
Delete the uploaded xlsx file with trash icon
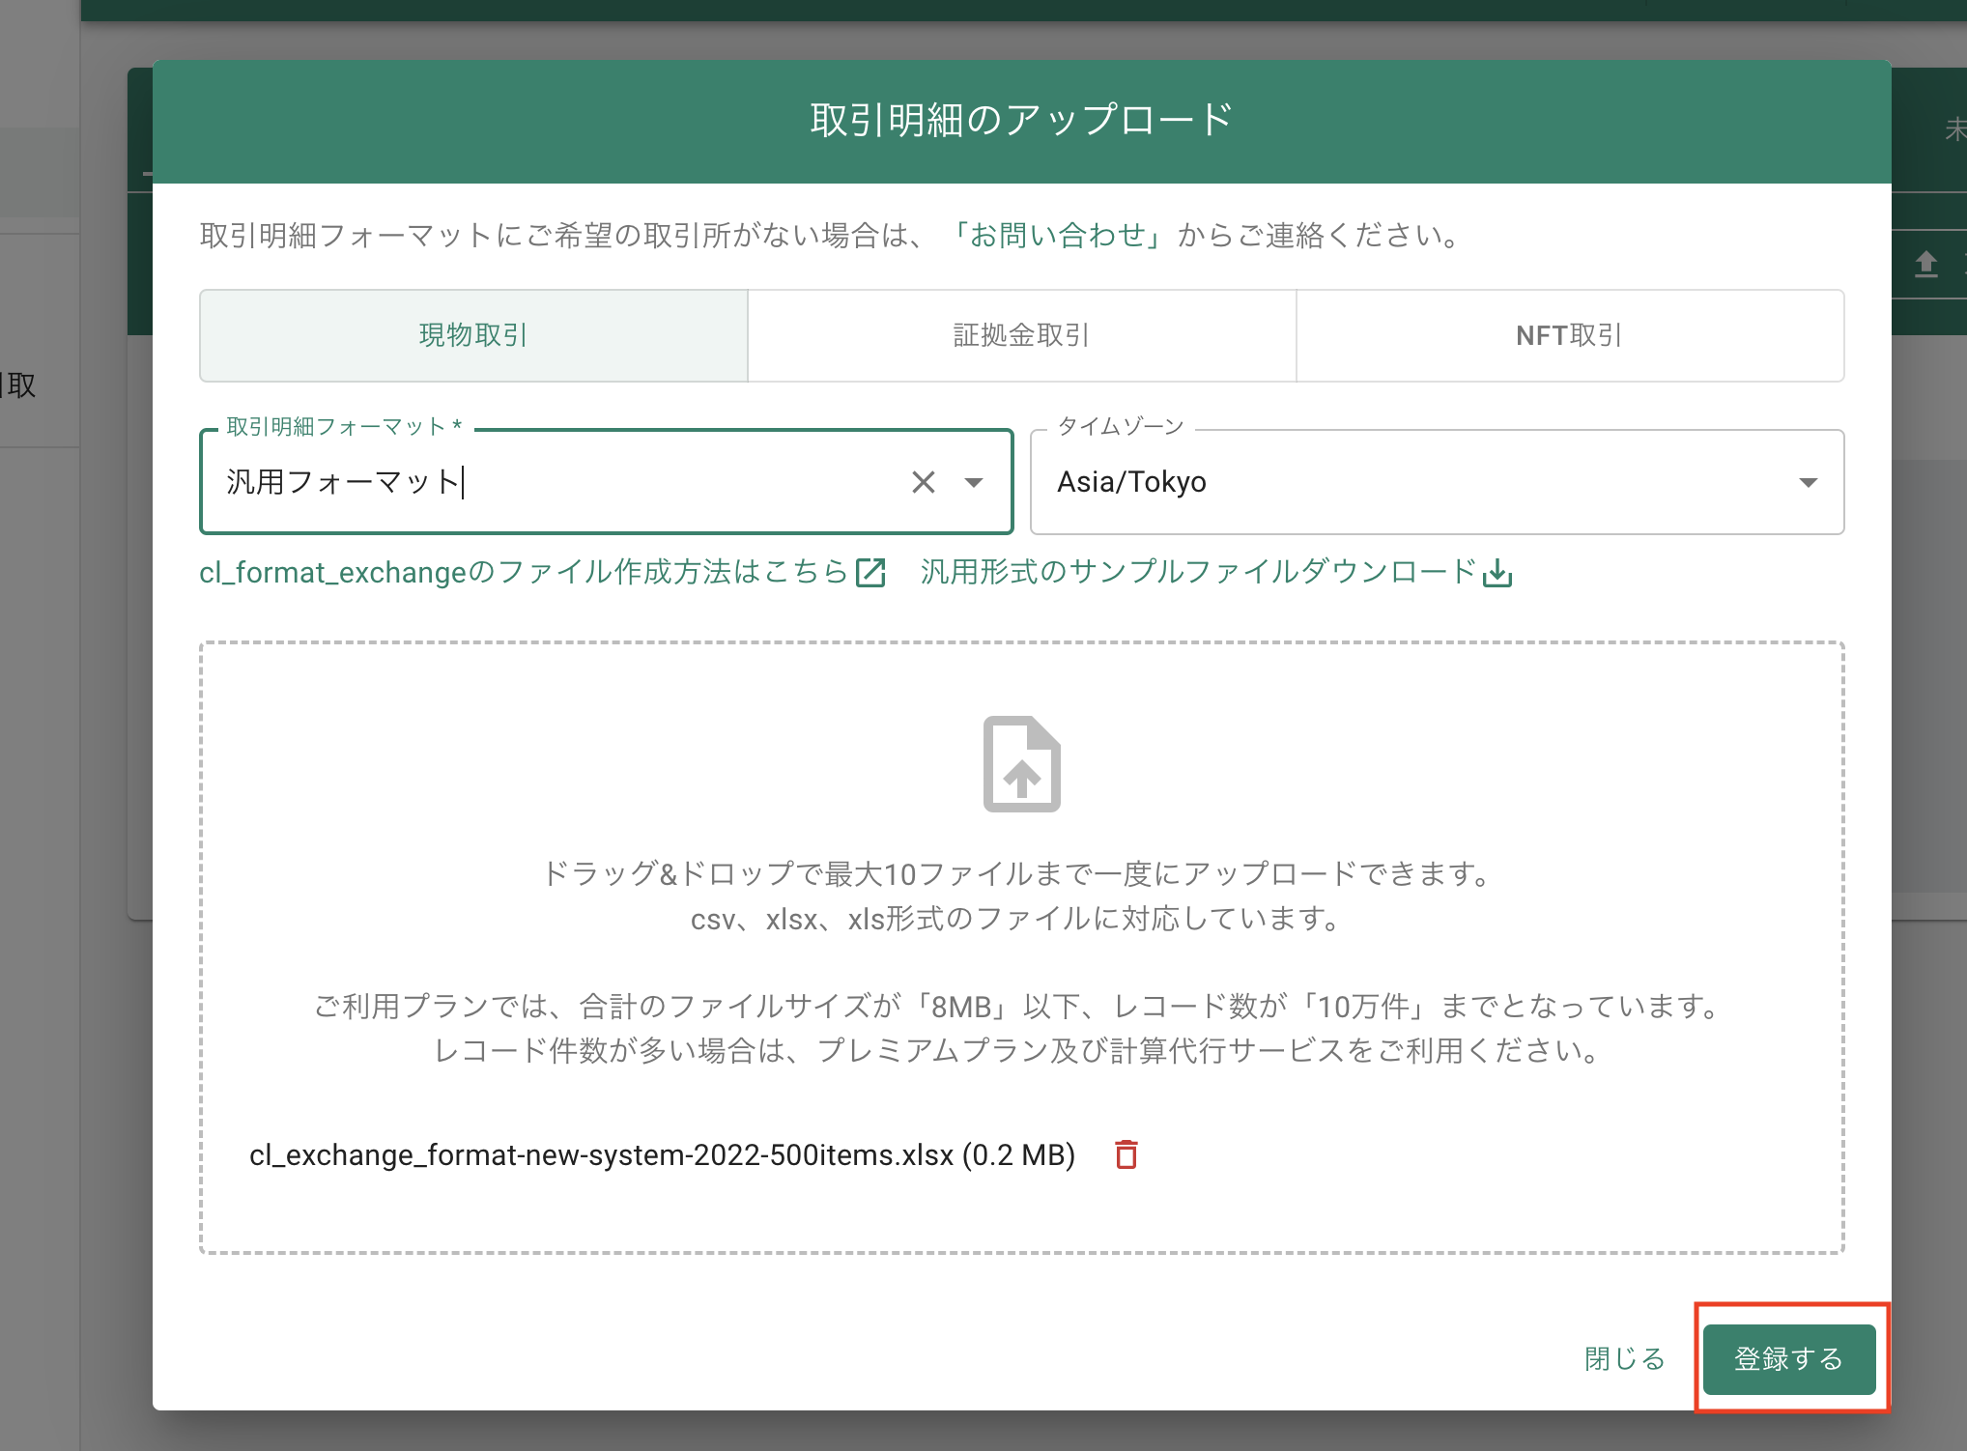tap(1126, 1154)
